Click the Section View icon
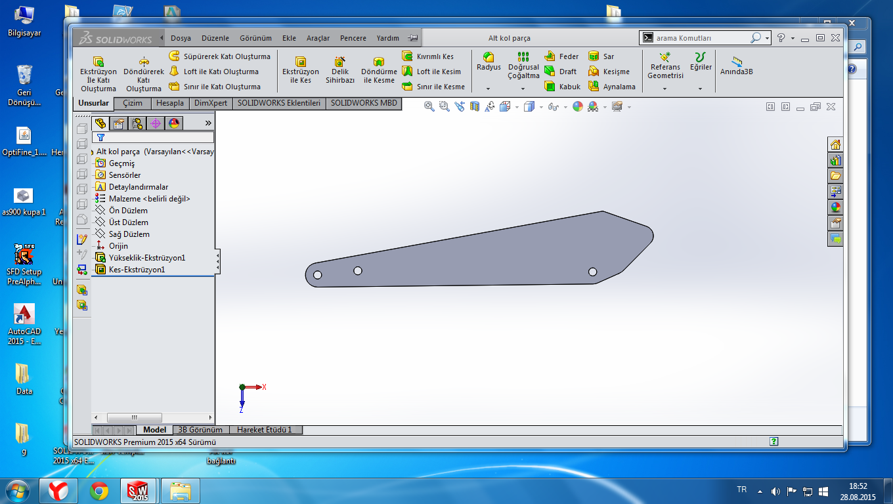Screen dimensions: 893x504 tap(474, 106)
